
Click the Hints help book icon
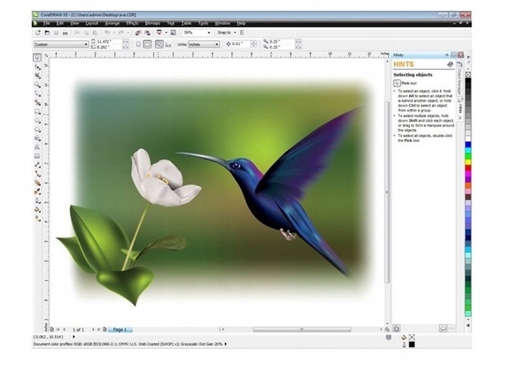[x=450, y=64]
